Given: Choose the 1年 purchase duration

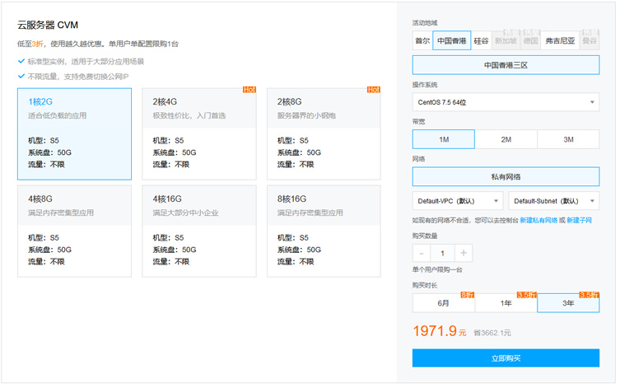Looking at the screenshot, I should pos(506,303).
